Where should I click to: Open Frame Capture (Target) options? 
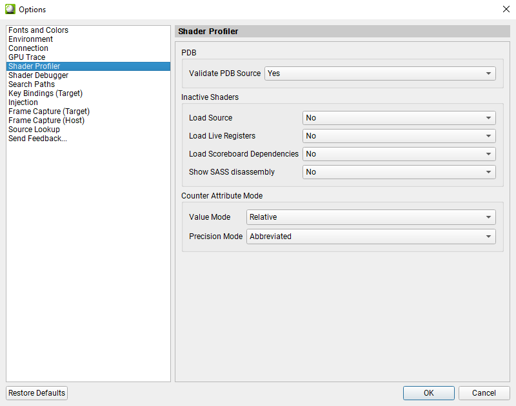(x=48, y=111)
